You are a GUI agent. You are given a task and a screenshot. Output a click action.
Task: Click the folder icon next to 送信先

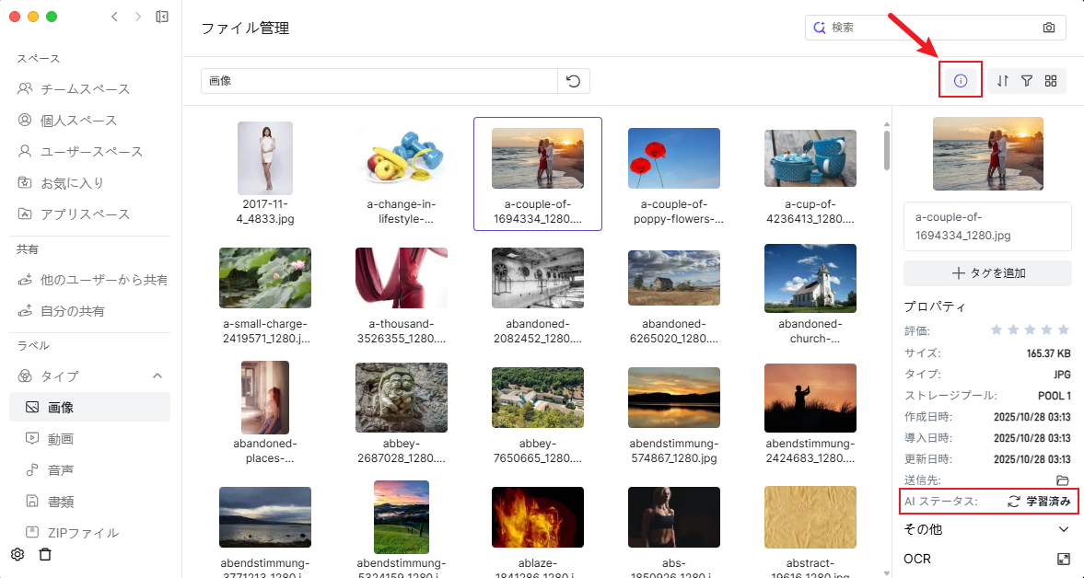[x=1062, y=480]
